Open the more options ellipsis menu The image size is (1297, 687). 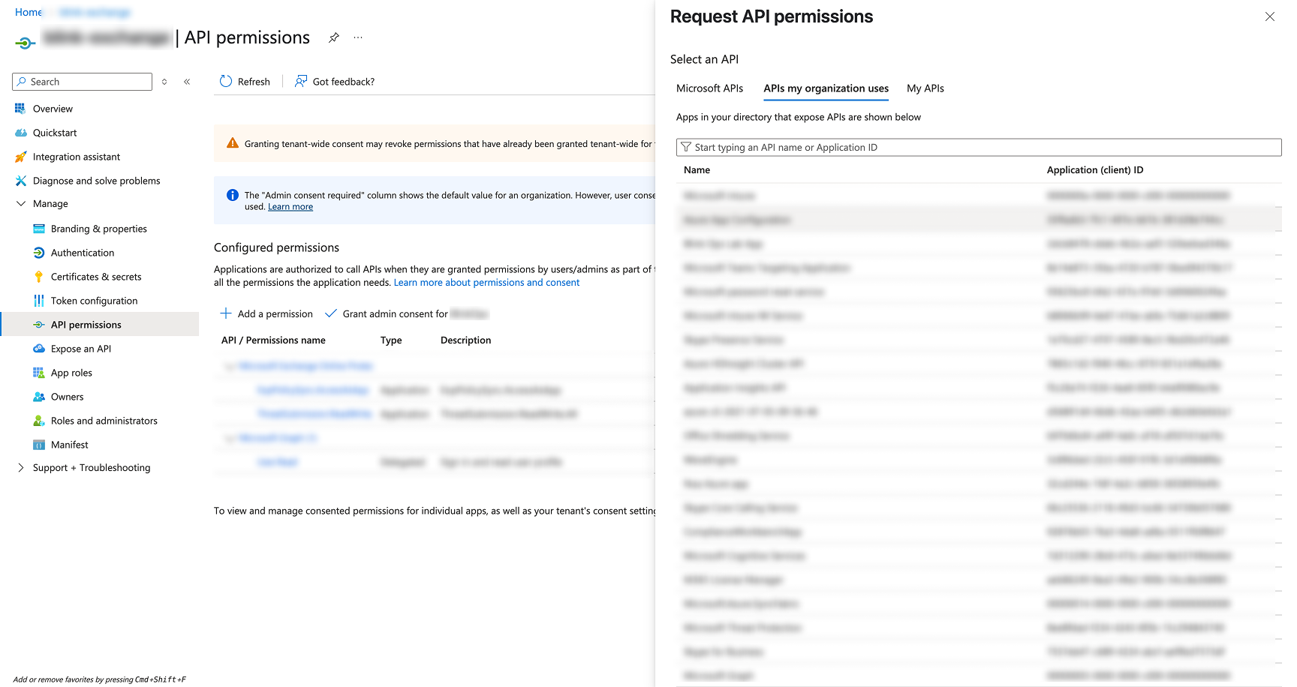pyautogui.click(x=358, y=37)
